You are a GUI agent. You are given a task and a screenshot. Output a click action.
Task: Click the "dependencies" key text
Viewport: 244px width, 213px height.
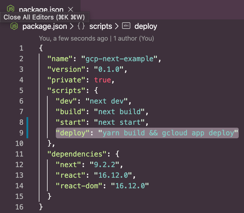(x=77, y=154)
